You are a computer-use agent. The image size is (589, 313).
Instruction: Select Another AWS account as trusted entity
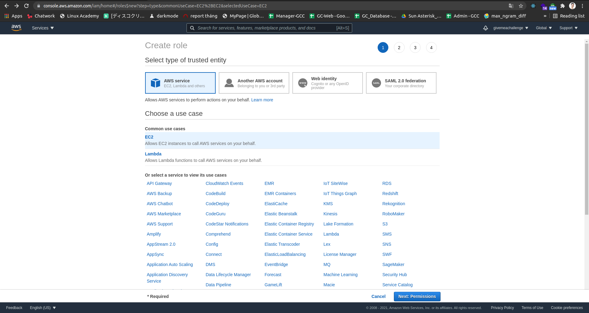point(254,83)
